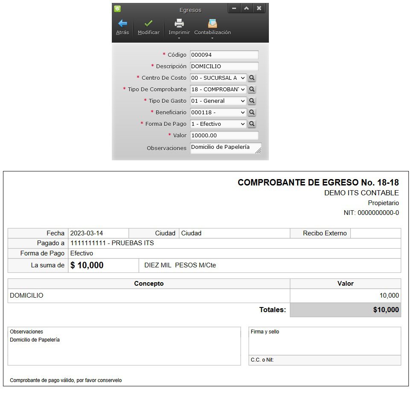Click the Observaciones textarea resize handle
Image resolution: width=414 pixels, height=394 pixels.
coord(259,151)
